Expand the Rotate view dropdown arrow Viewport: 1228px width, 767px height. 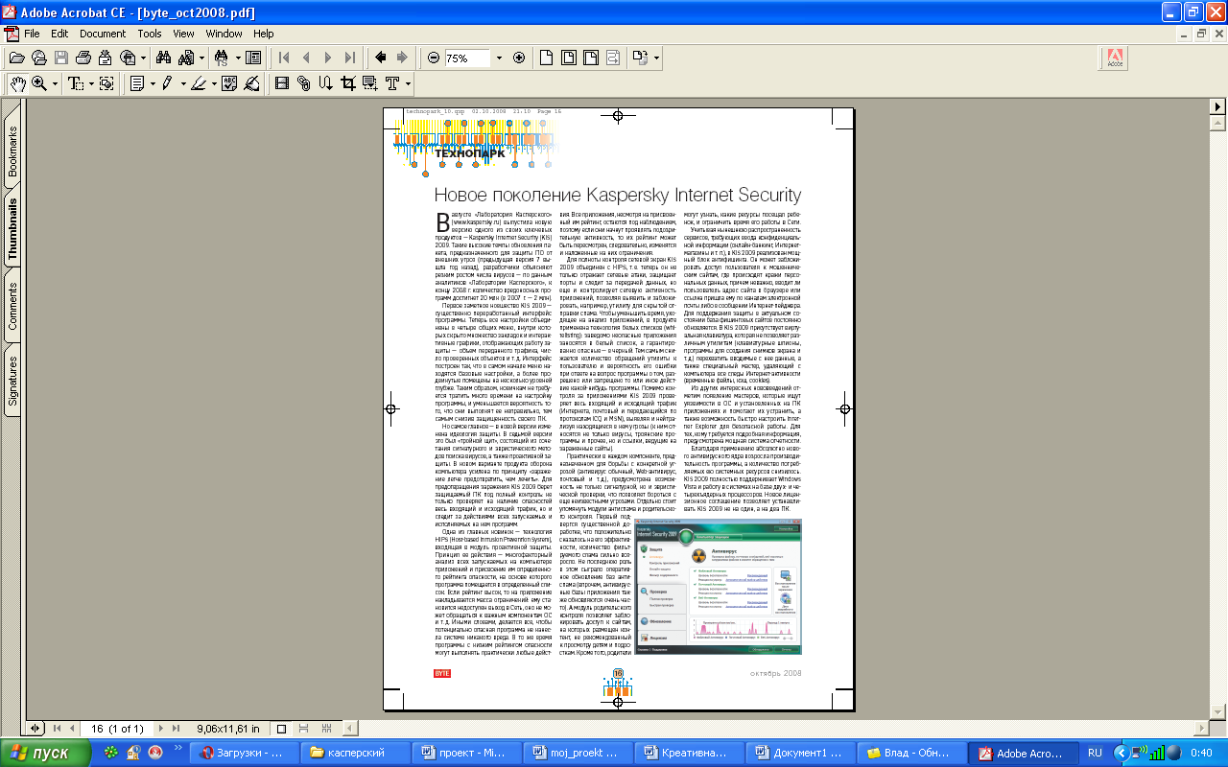pos(656,58)
